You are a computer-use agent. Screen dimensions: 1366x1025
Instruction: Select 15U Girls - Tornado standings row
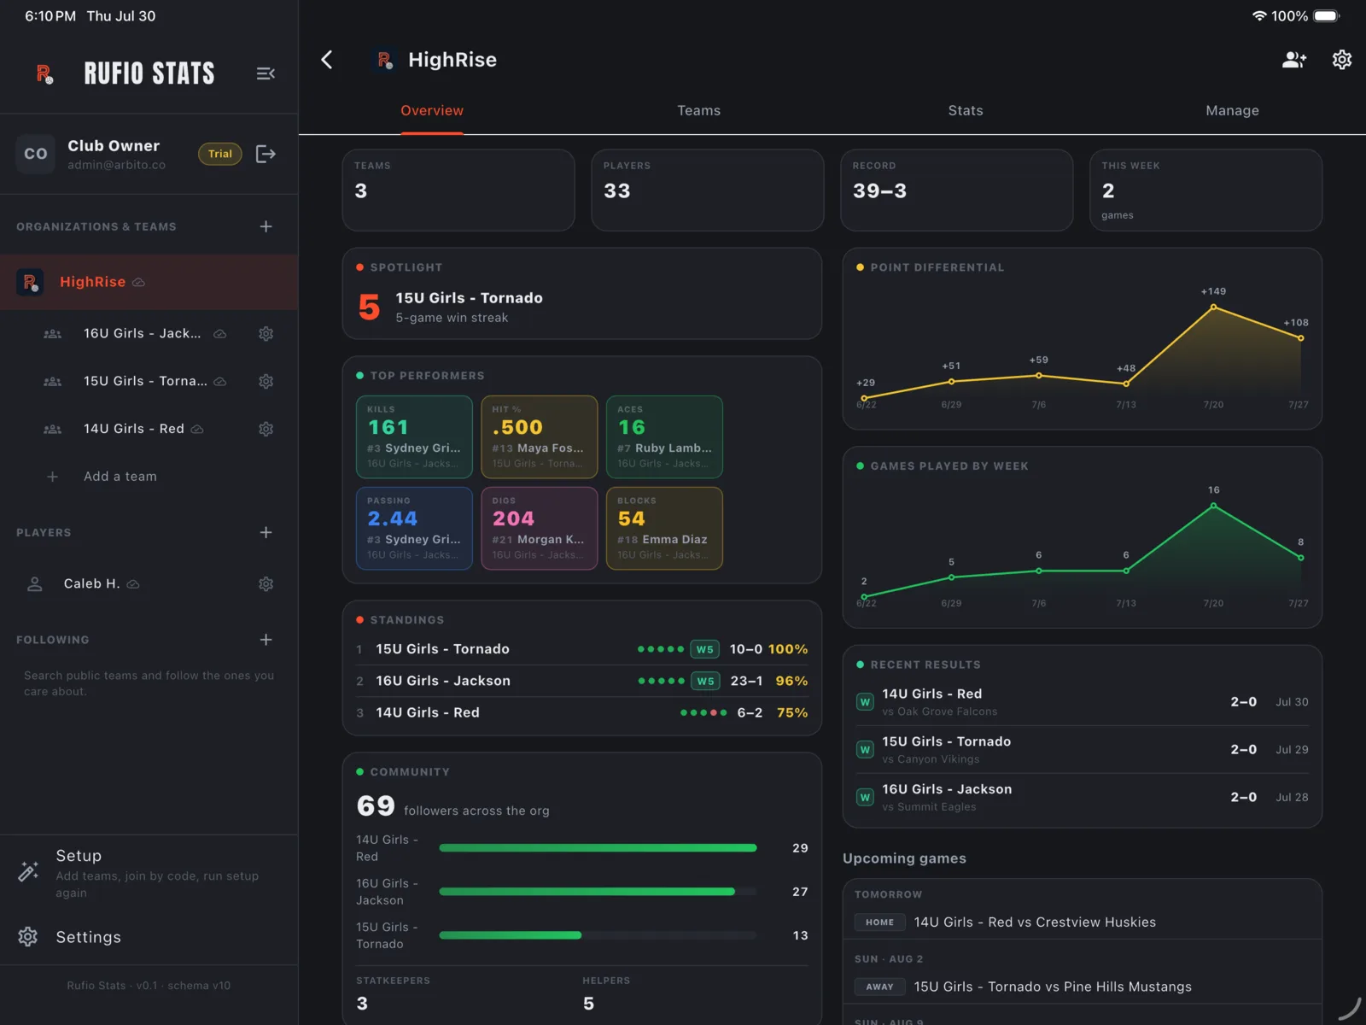point(582,649)
